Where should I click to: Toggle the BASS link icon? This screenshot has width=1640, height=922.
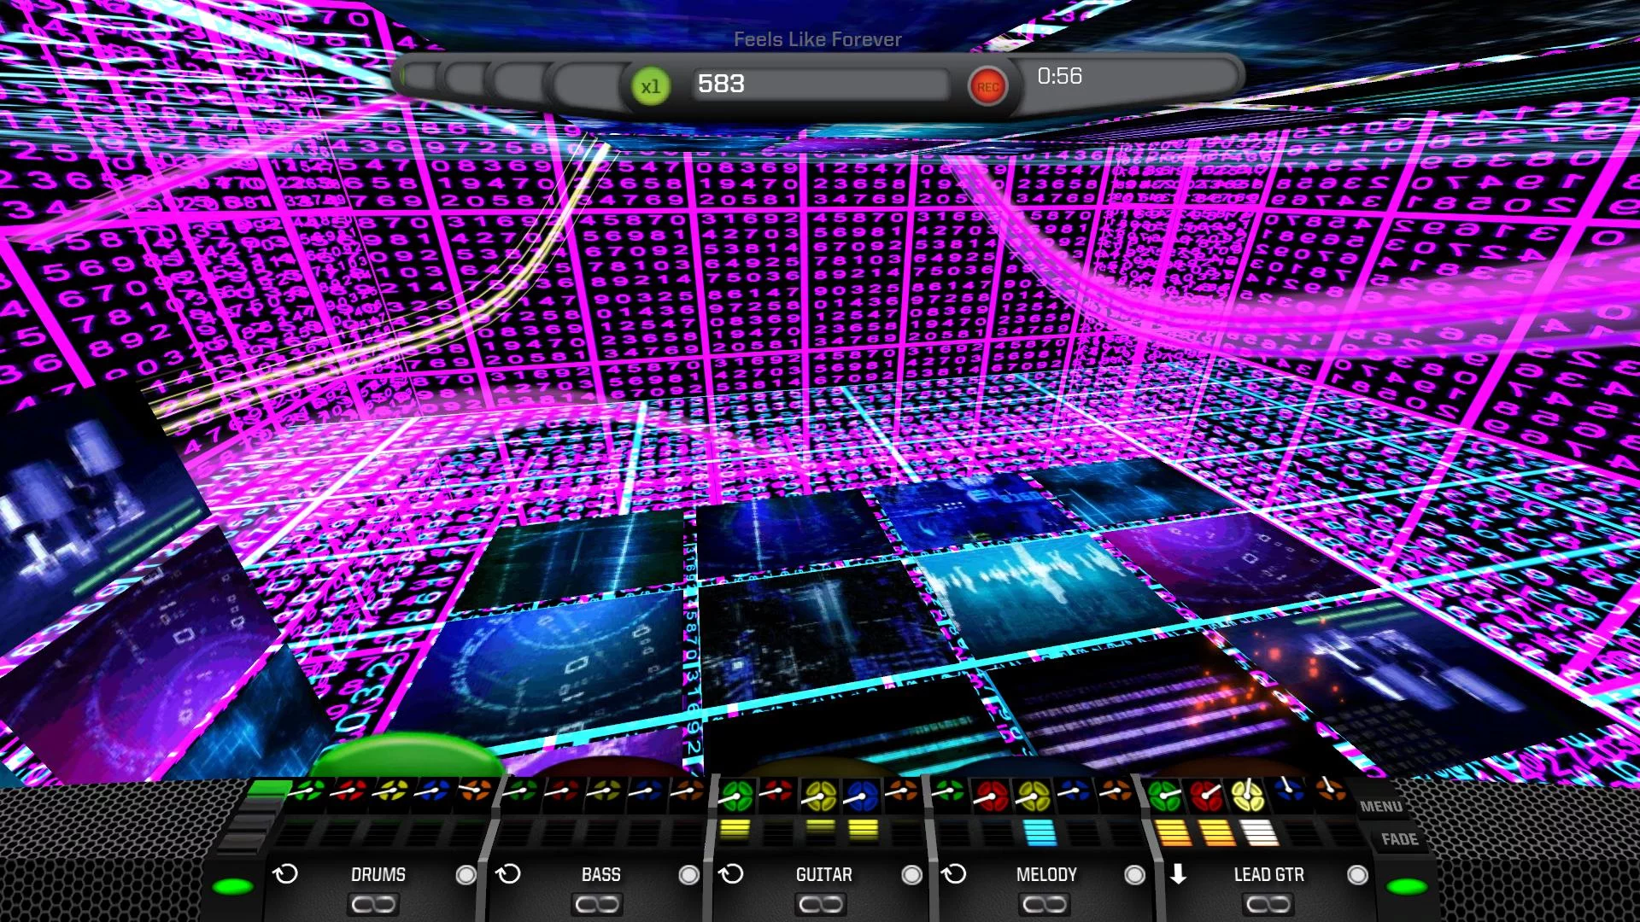tap(598, 904)
